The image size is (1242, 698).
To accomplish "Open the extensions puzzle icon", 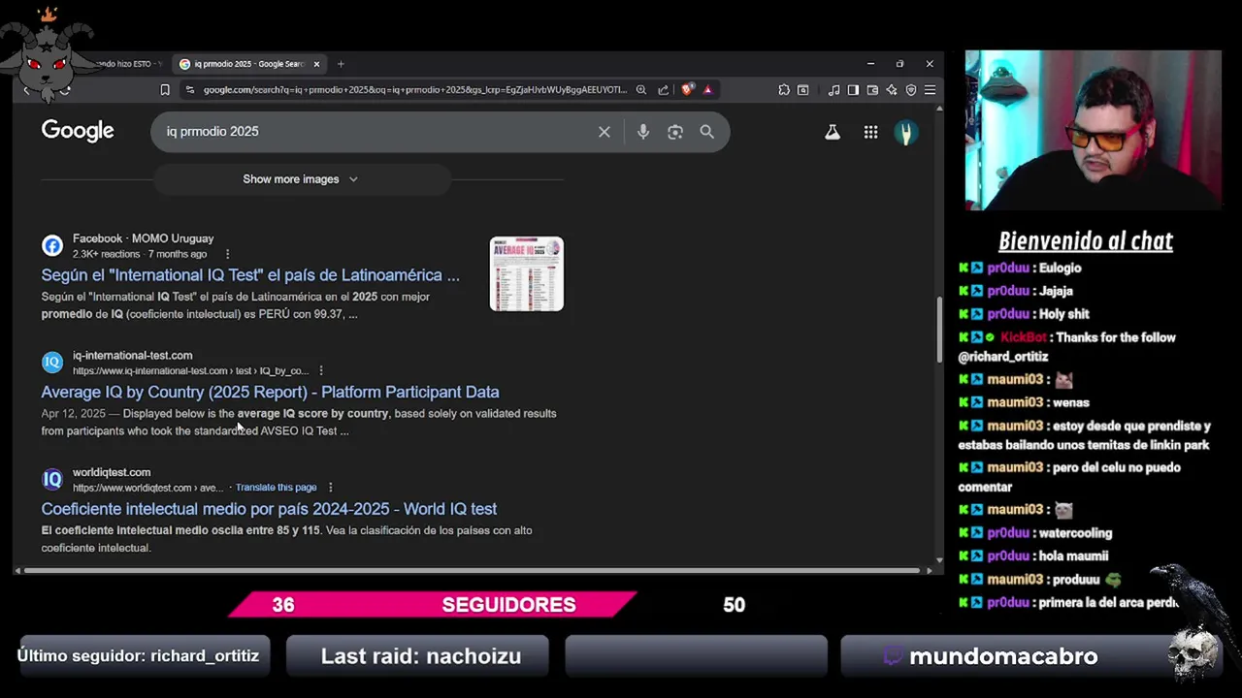I will (783, 90).
